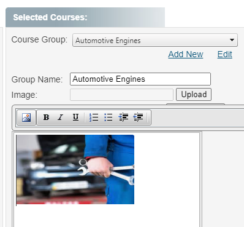Increase indent with the indent icon

coord(138,117)
